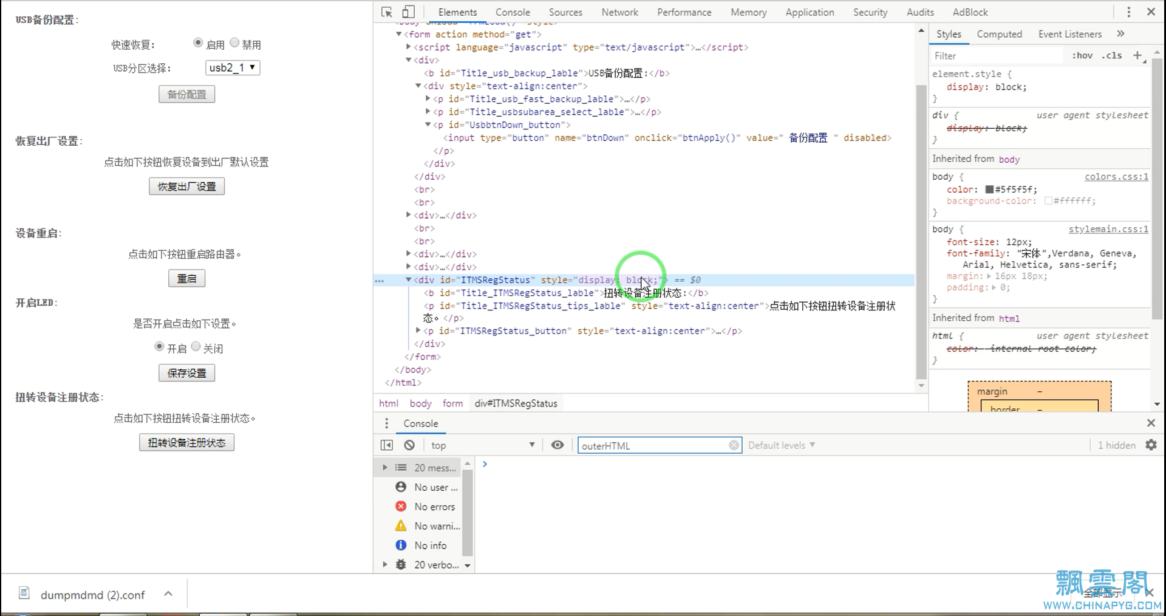This screenshot has height=616, width=1166.
Task: Open the #ffffff background color swatch
Action: point(1048,201)
